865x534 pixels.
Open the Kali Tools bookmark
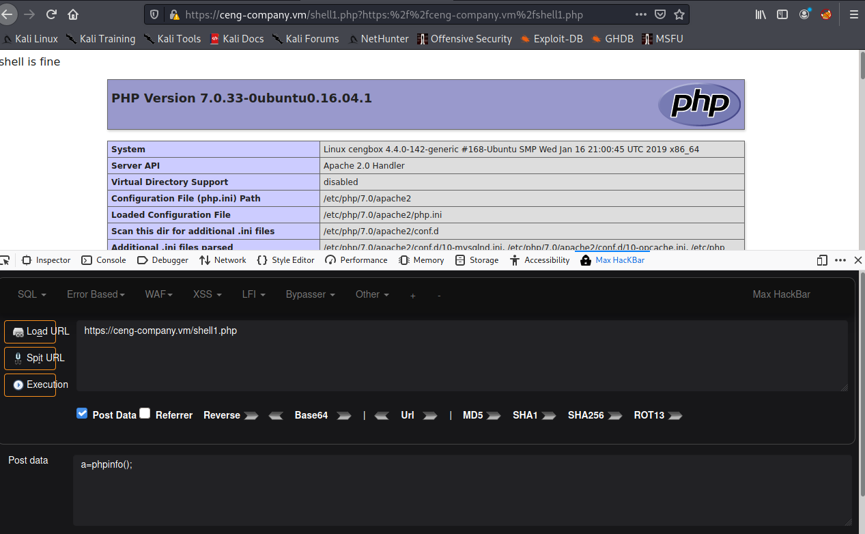click(x=172, y=39)
